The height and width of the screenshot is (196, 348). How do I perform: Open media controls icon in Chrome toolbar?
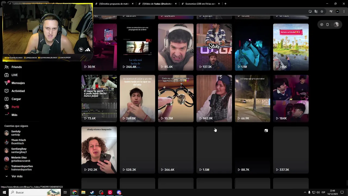point(331,11)
